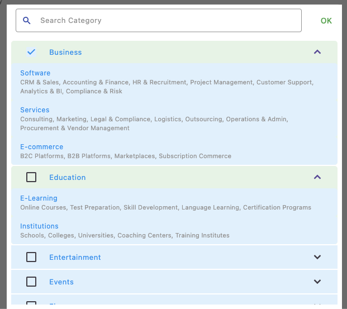Expand the Events category arrow
This screenshot has height=309, width=347.
pyautogui.click(x=317, y=282)
